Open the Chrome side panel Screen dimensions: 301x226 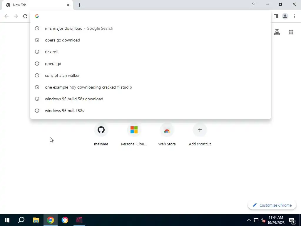(x=276, y=16)
